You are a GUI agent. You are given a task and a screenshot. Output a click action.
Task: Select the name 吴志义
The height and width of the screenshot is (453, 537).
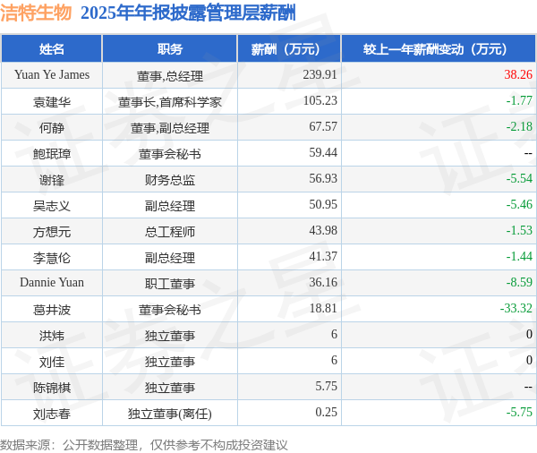[x=52, y=206]
